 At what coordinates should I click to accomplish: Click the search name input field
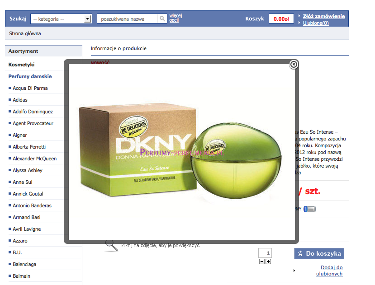128,19
